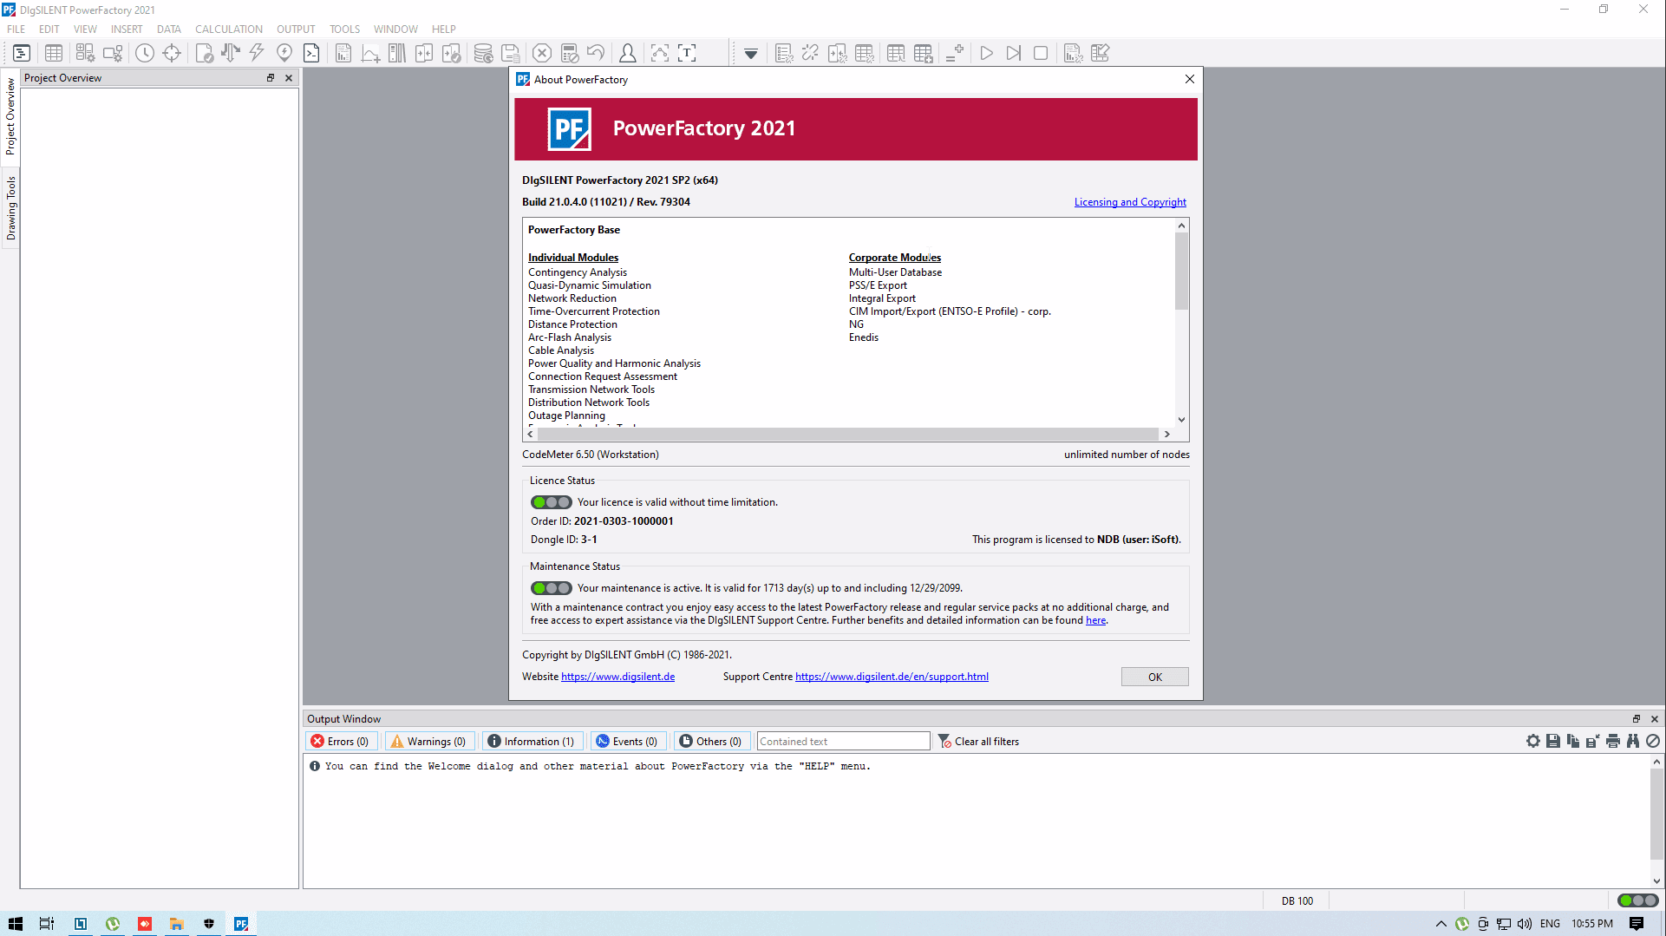Click the play triangle toolbar icon

tap(986, 54)
